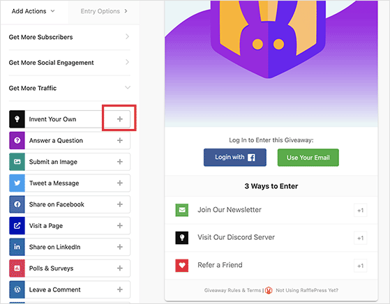
Task: Click the Submit an Image icon
Action: pos(17,162)
